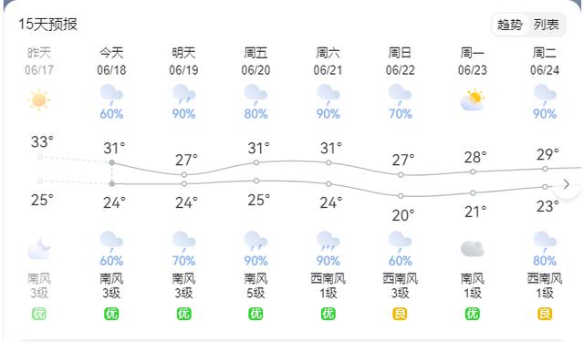Click the gray cloudy night icon for 06/23
This screenshot has height=342, width=584.
point(473,249)
